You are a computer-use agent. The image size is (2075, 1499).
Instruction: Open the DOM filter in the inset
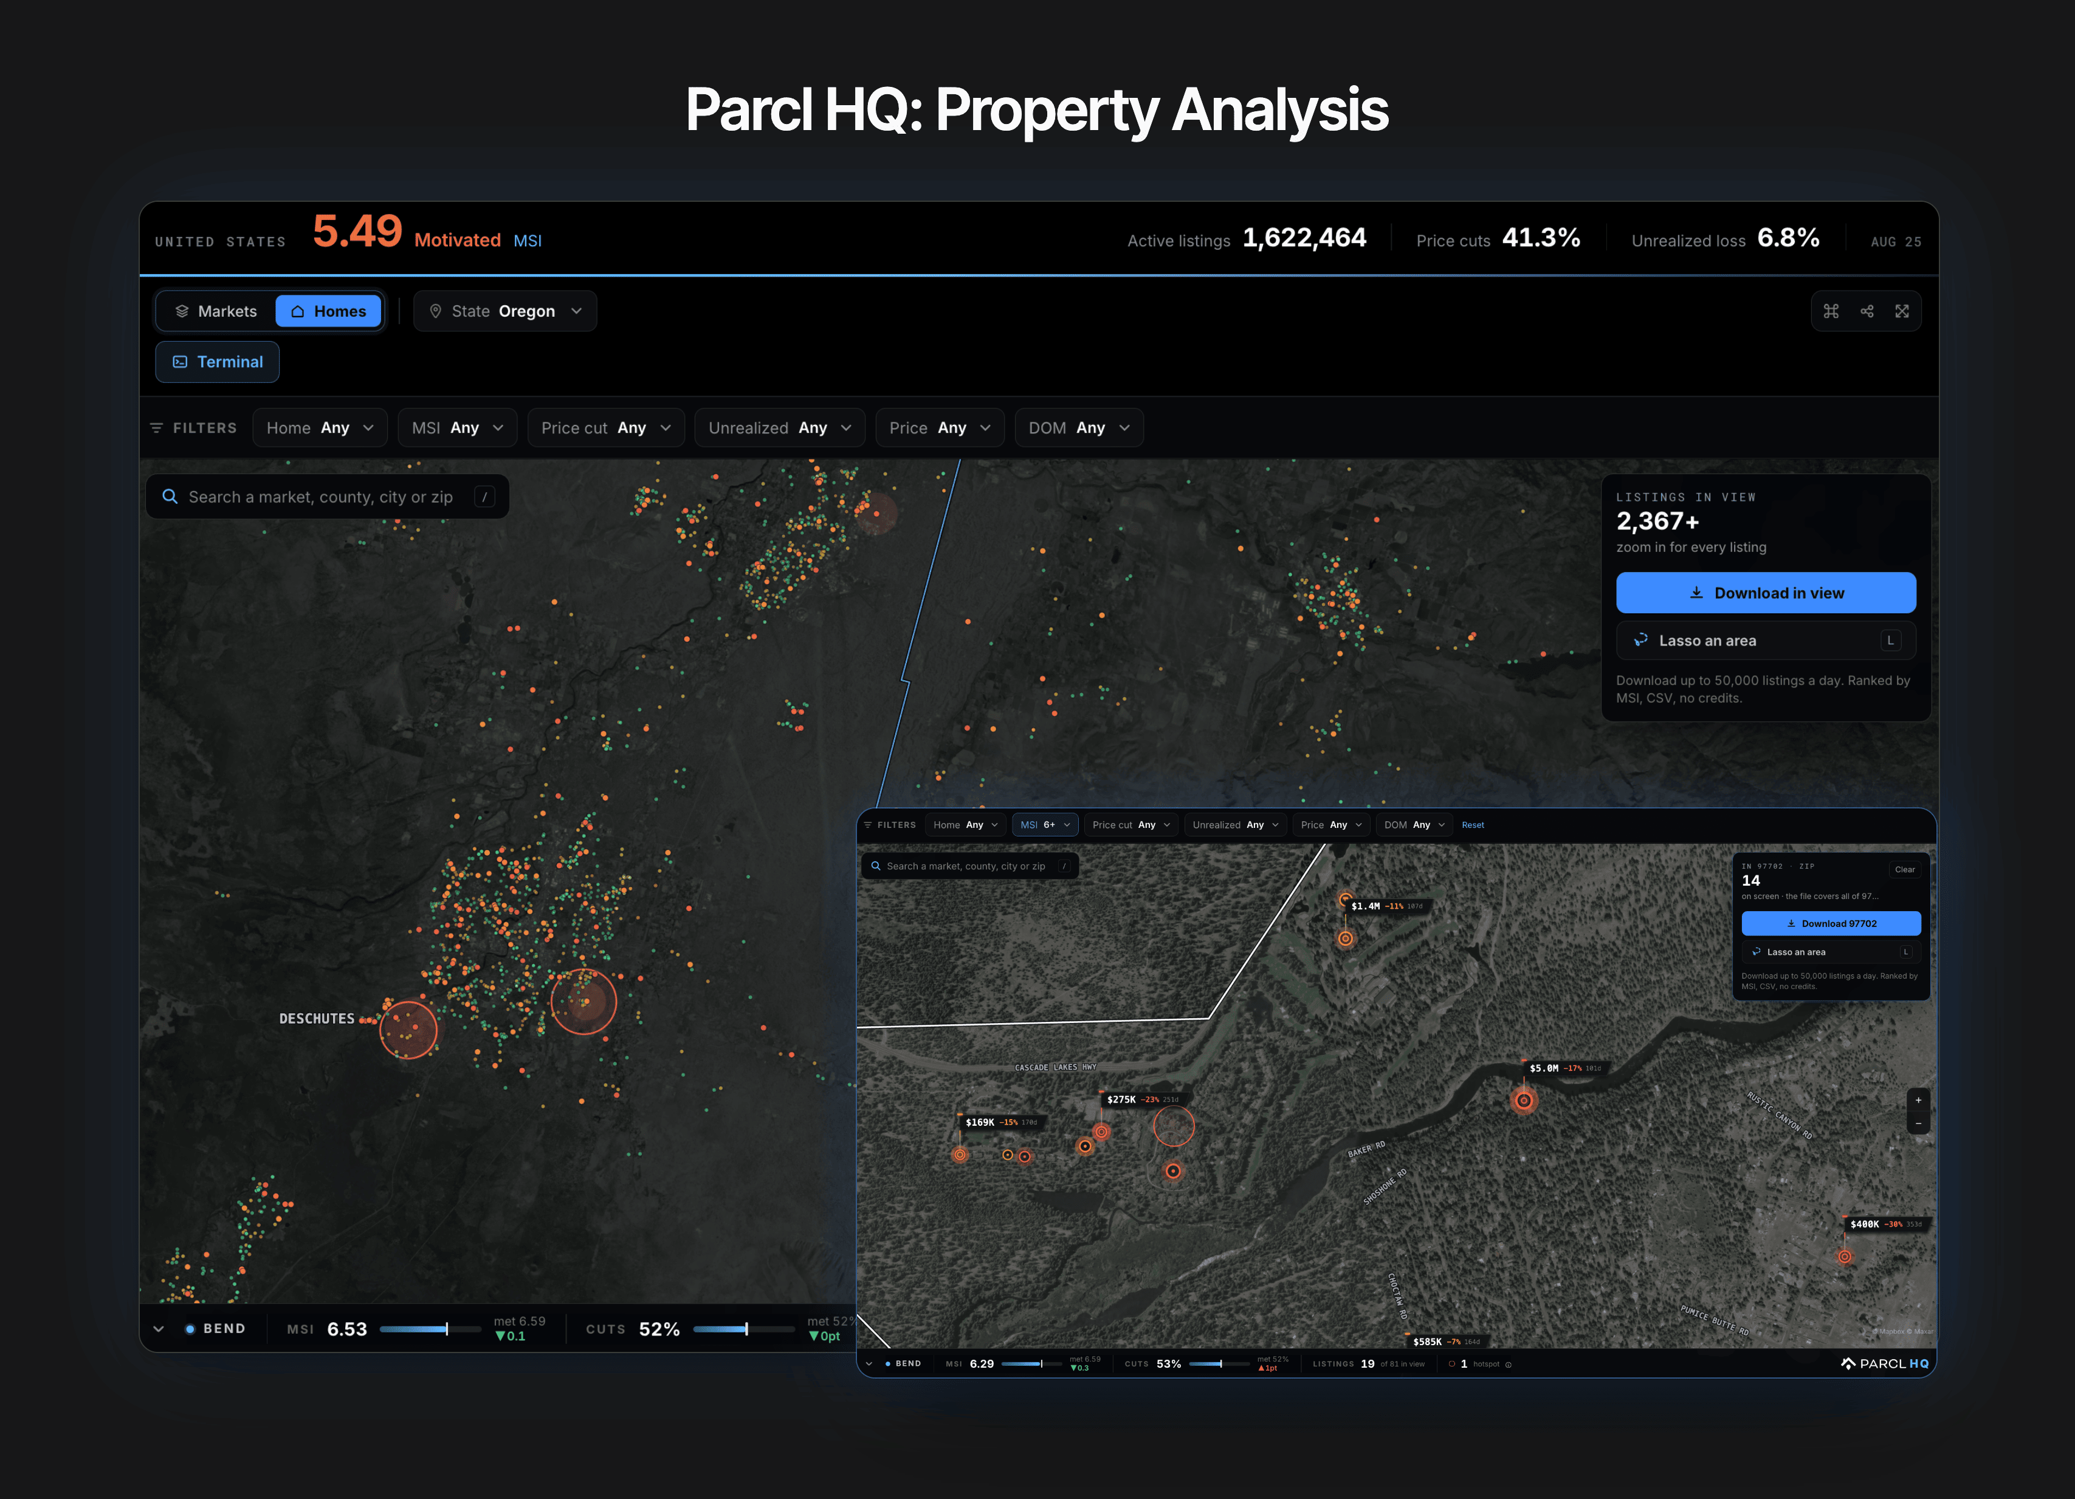pyautogui.click(x=1414, y=825)
